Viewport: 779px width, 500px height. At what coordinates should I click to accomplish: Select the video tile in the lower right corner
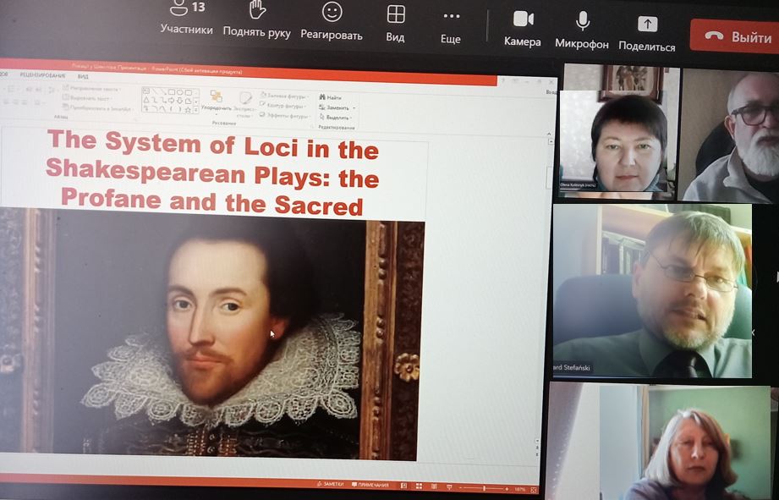pos(661,442)
